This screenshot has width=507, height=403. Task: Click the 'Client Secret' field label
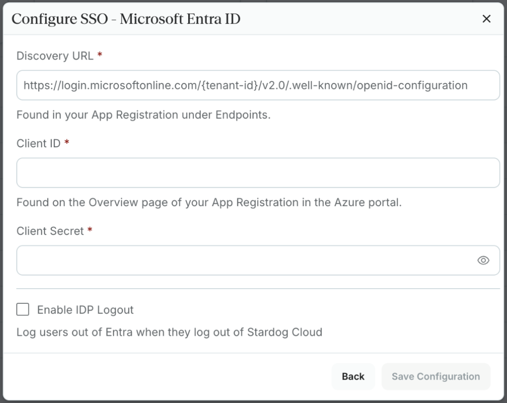pyautogui.click(x=50, y=231)
